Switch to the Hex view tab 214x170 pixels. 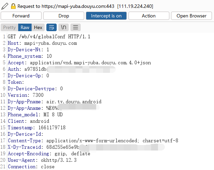(38, 27)
